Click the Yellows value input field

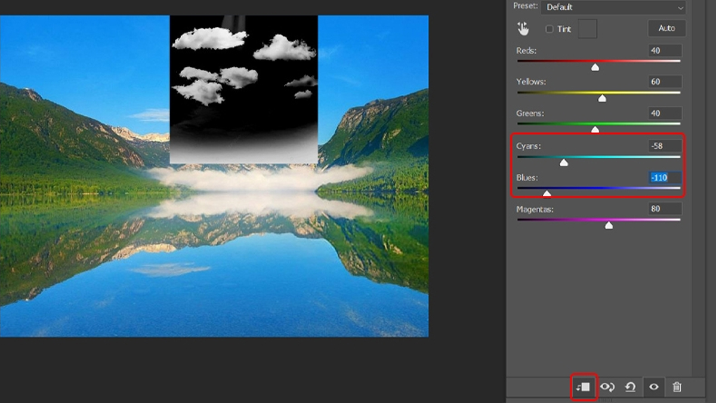point(665,82)
